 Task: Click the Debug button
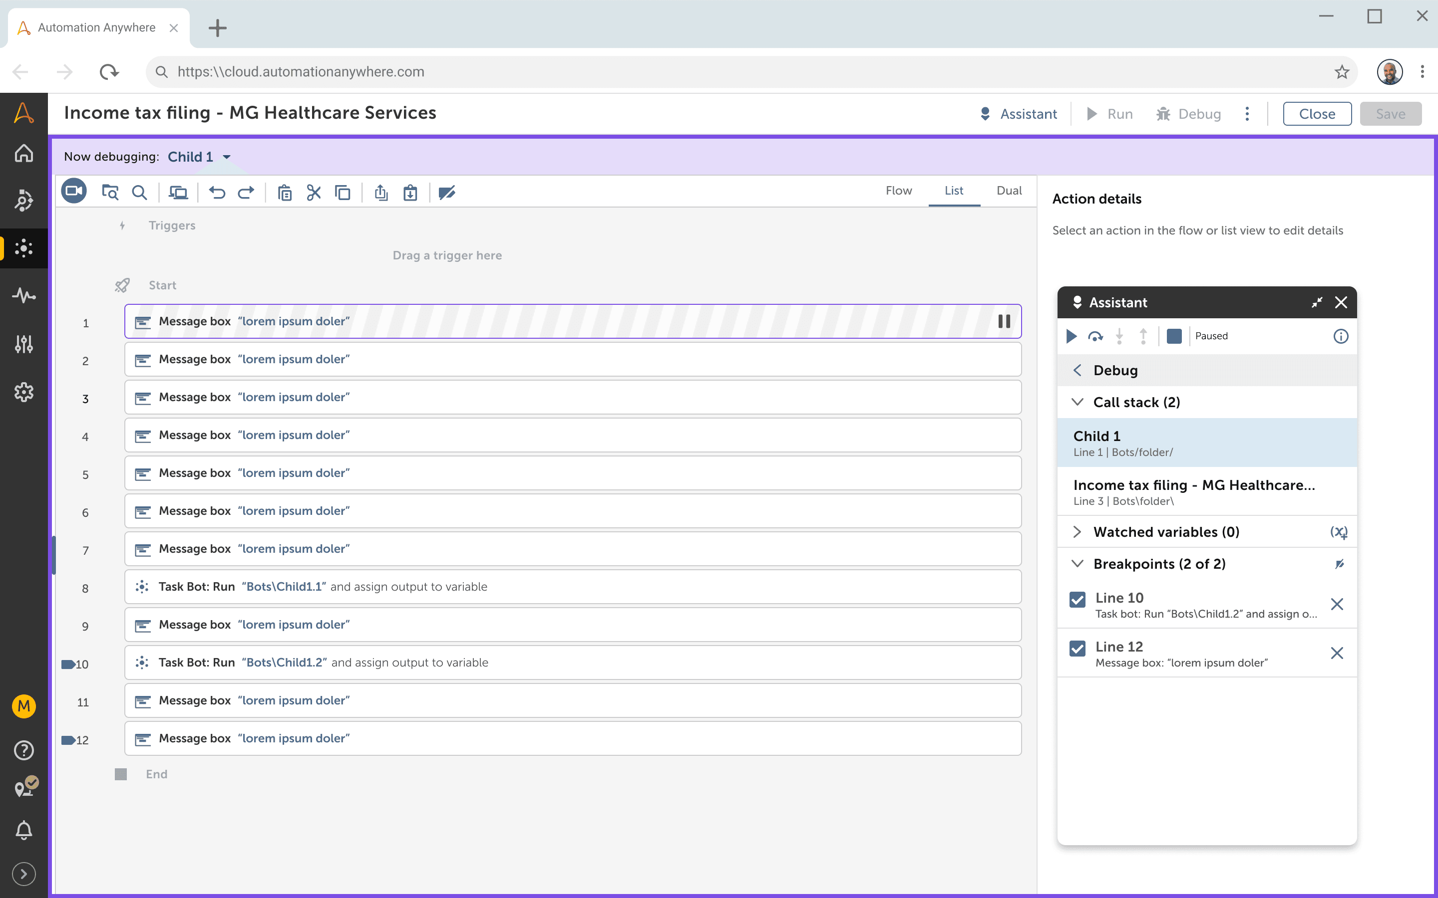(x=1188, y=114)
